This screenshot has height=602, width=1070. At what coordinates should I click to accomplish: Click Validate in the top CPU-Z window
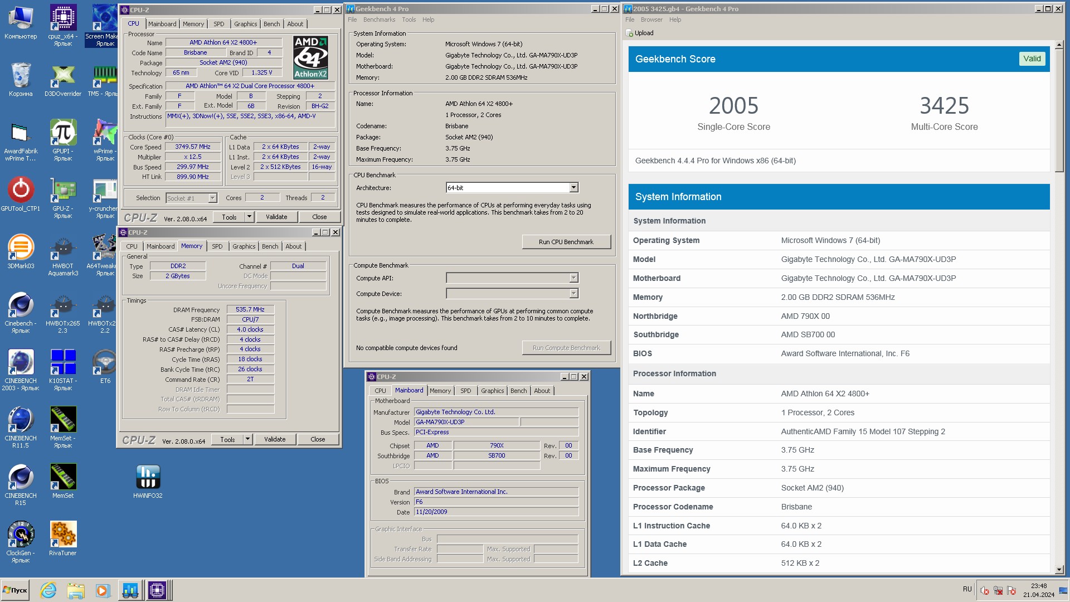pyautogui.click(x=276, y=217)
